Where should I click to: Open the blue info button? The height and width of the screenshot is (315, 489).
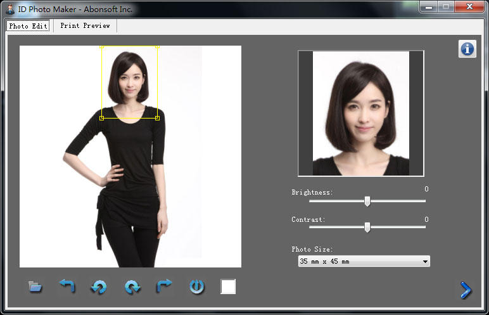(467, 49)
